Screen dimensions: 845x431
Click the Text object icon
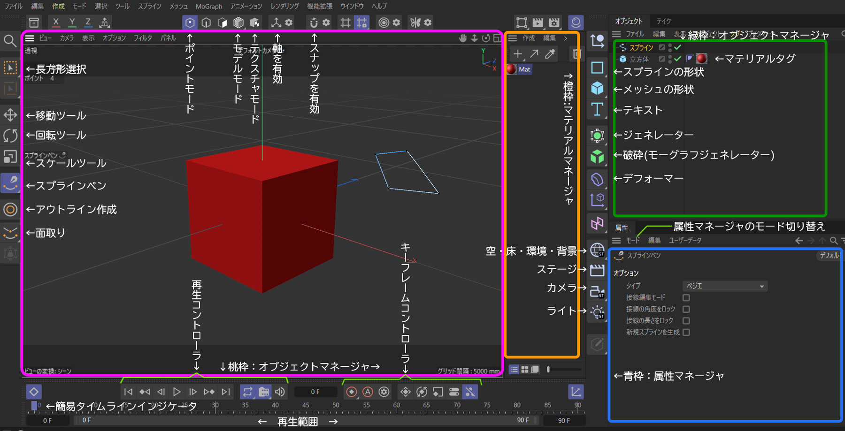[x=597, y=110]
